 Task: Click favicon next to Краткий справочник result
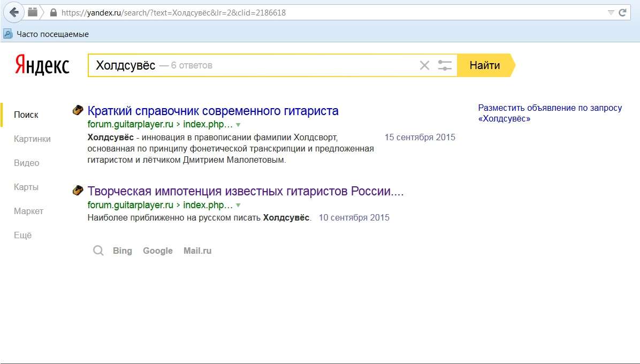tap(78, 110)
